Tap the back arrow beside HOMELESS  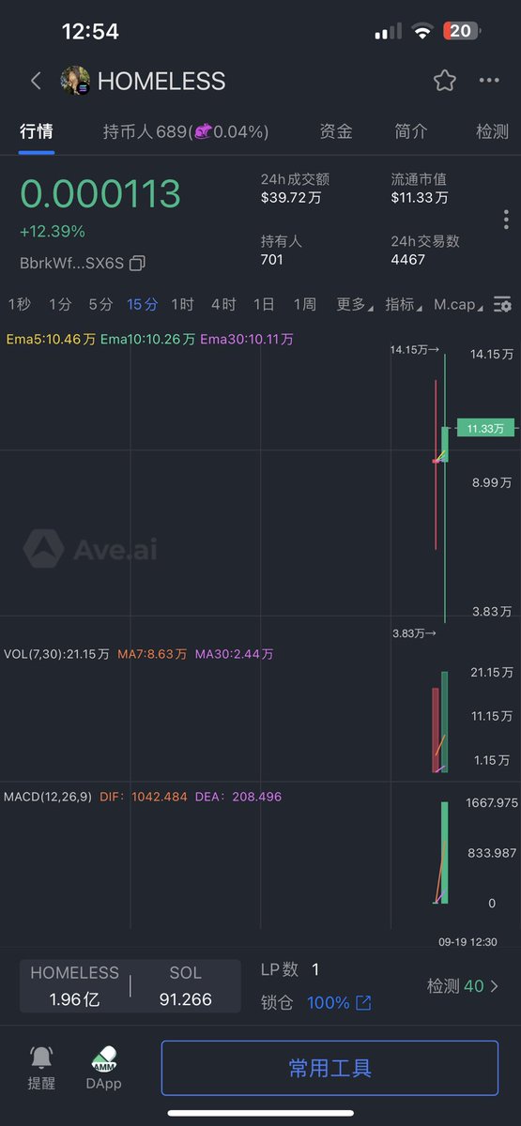click(36, 81)
